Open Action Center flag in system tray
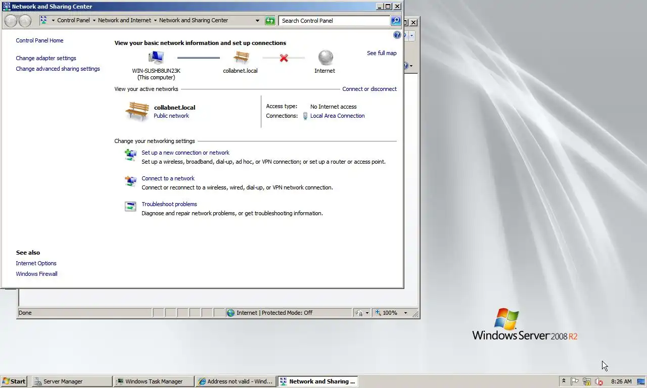 575,381
